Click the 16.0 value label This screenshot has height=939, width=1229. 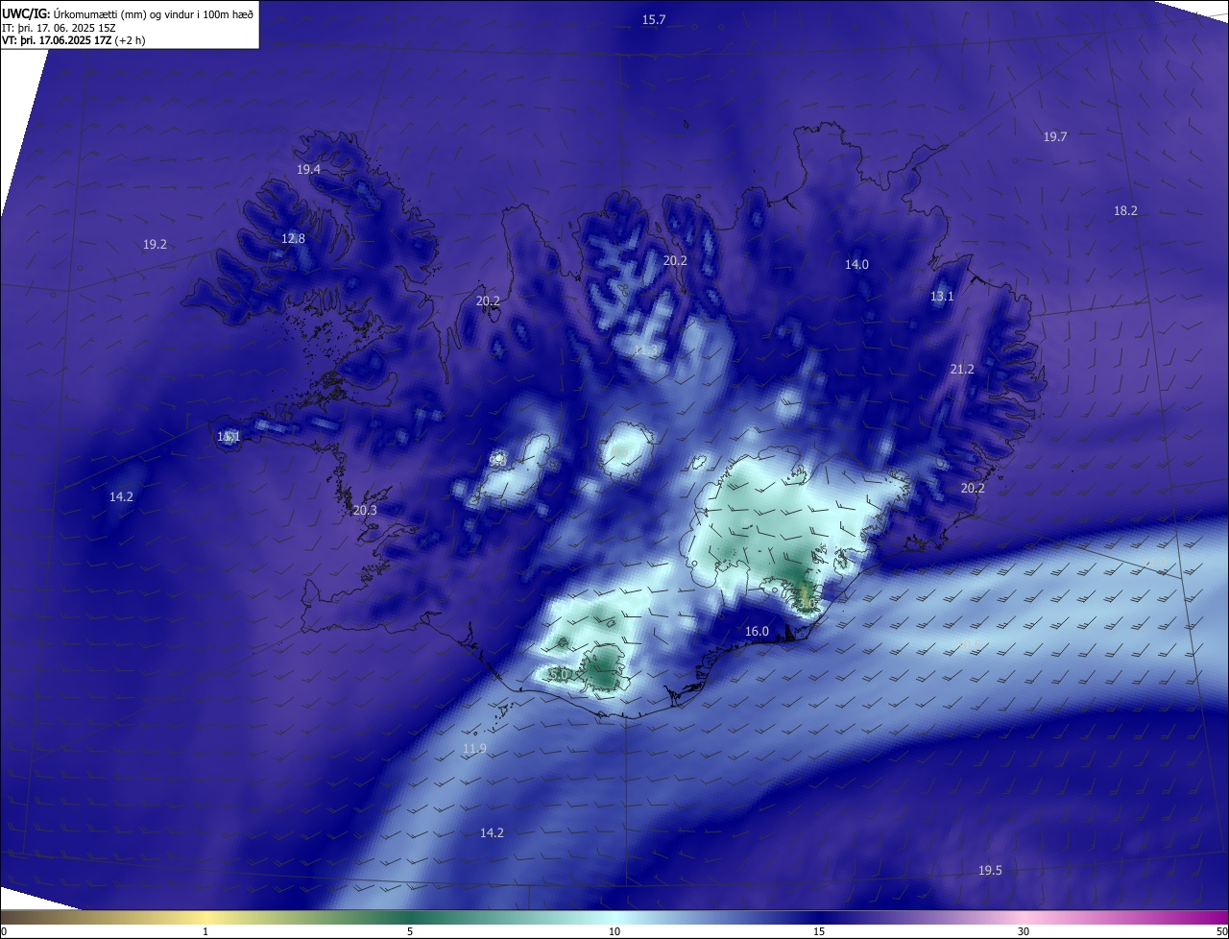click(x=757, y=632)
